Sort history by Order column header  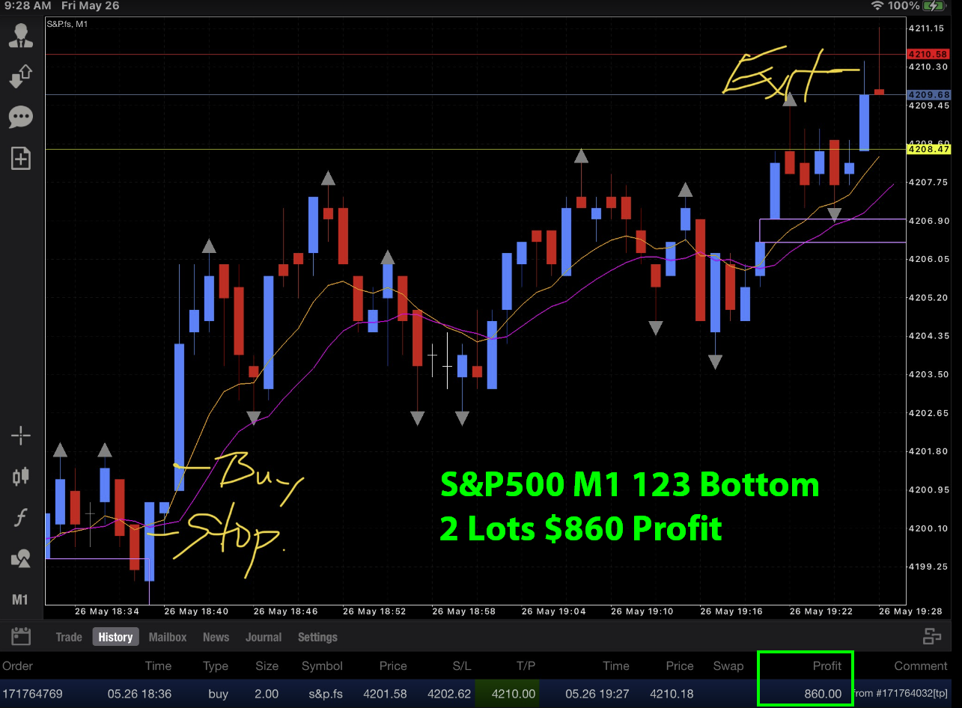tap(17, 665)
